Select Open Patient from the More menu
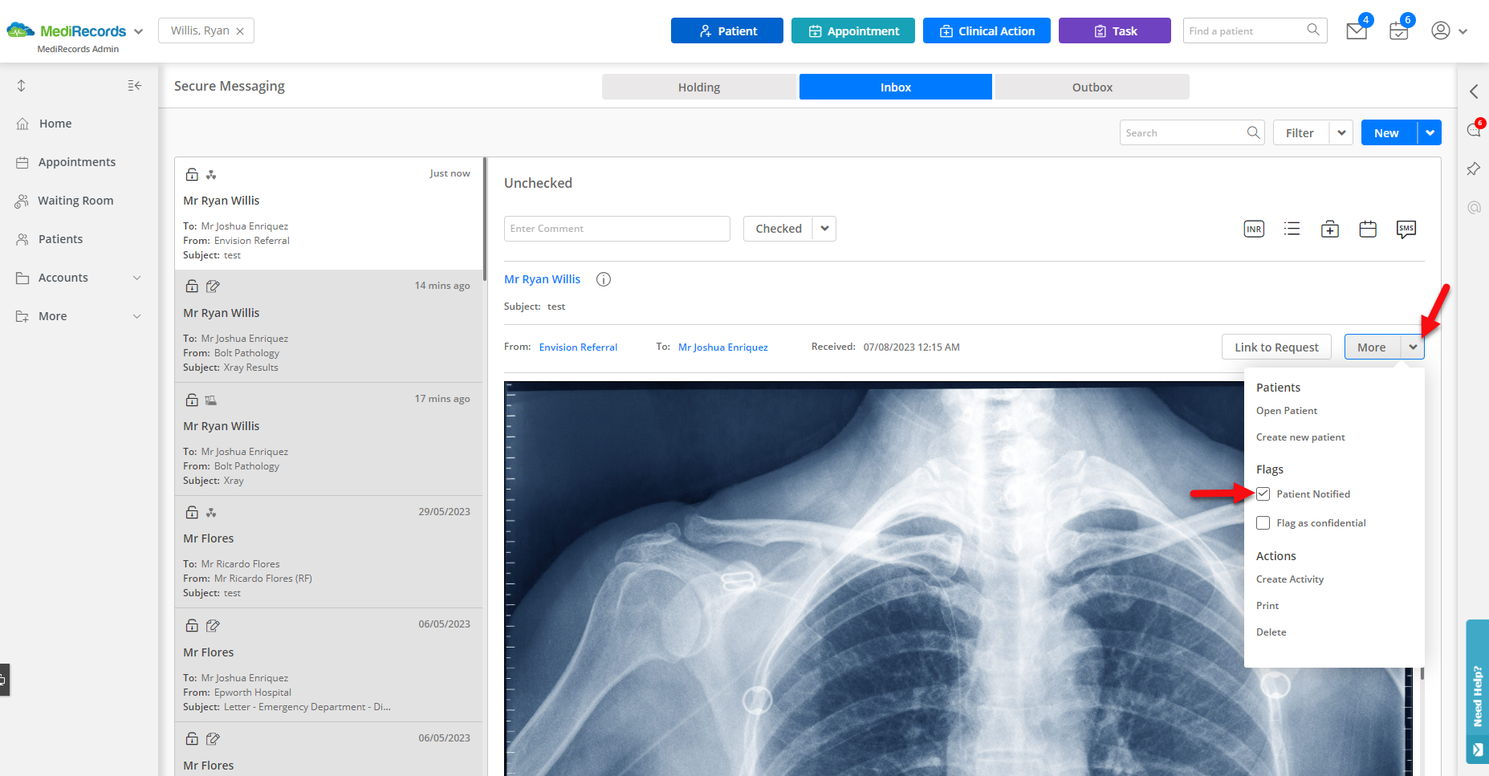Image resolution: width=1489 pixels, height=776 pixels. (1287, 411)
